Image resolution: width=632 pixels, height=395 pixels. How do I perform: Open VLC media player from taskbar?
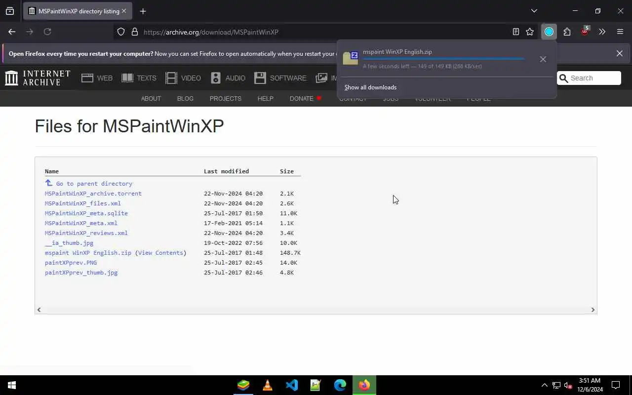click(x=268, y=385)
